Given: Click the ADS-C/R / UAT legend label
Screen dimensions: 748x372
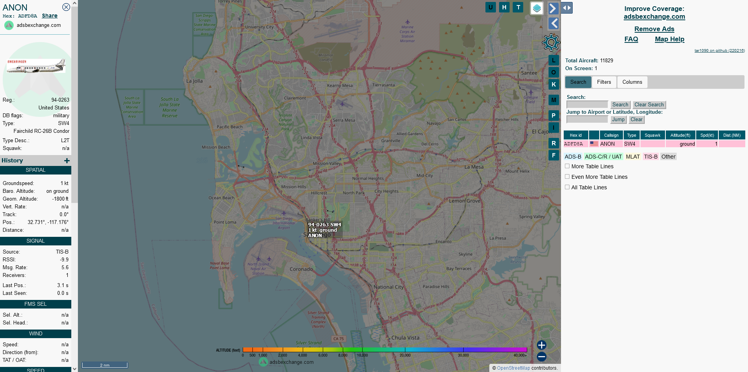Looking at the screenshot, I should [x=603, y=157].
